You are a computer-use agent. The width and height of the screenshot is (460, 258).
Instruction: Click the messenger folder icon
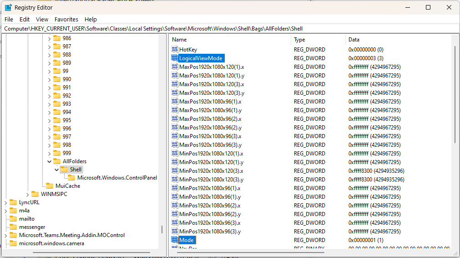coord(13,227)
